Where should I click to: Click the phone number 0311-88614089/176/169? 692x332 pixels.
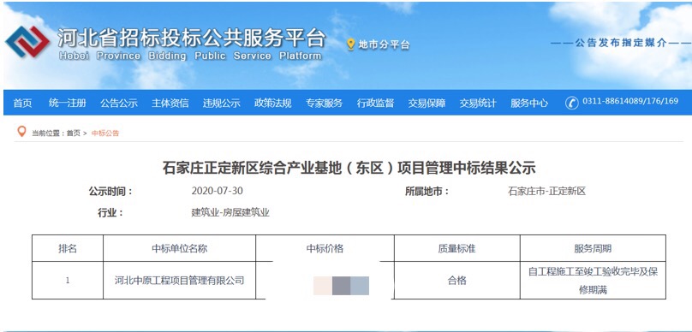pos(630,101)
